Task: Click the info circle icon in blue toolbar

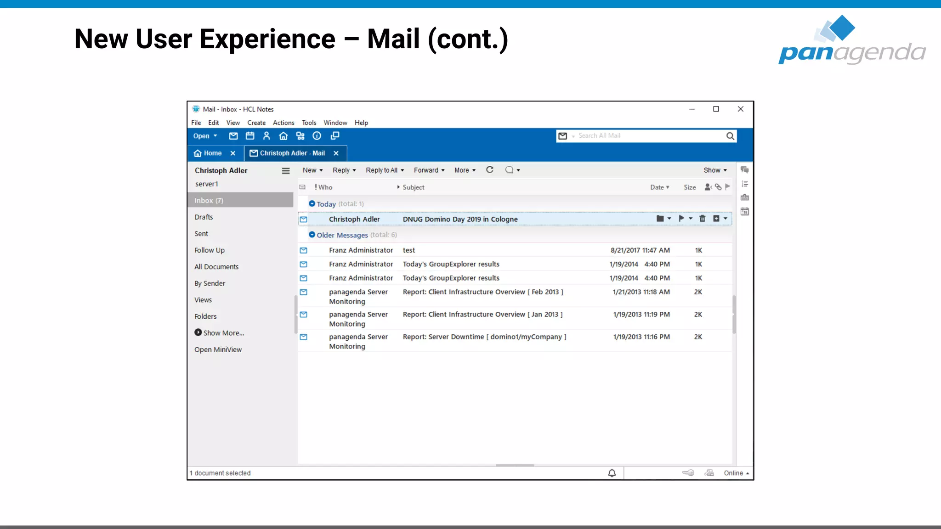Action: (317, 136)
